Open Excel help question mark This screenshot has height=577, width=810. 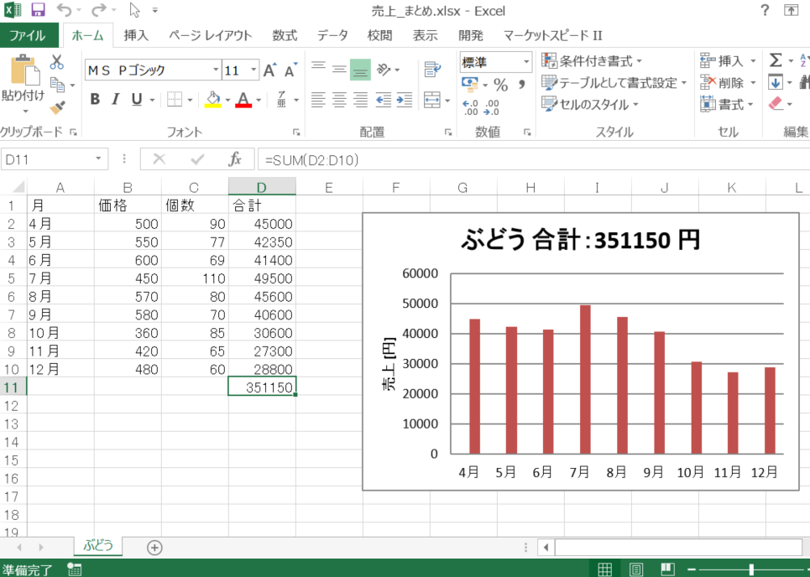tap(765, 10)
